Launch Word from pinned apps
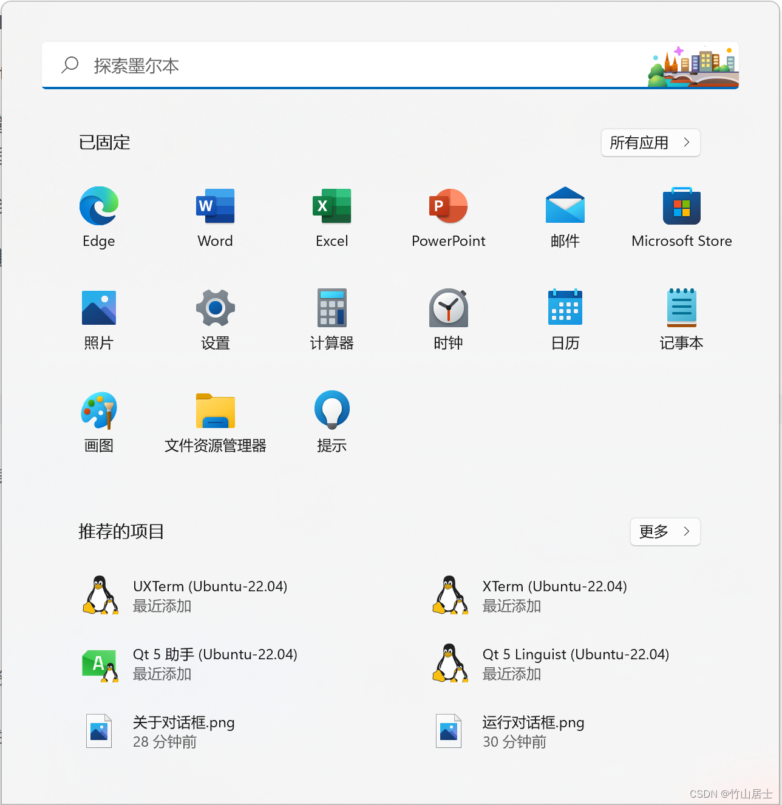Screen dimensions: 782x805 click(216, 206)
